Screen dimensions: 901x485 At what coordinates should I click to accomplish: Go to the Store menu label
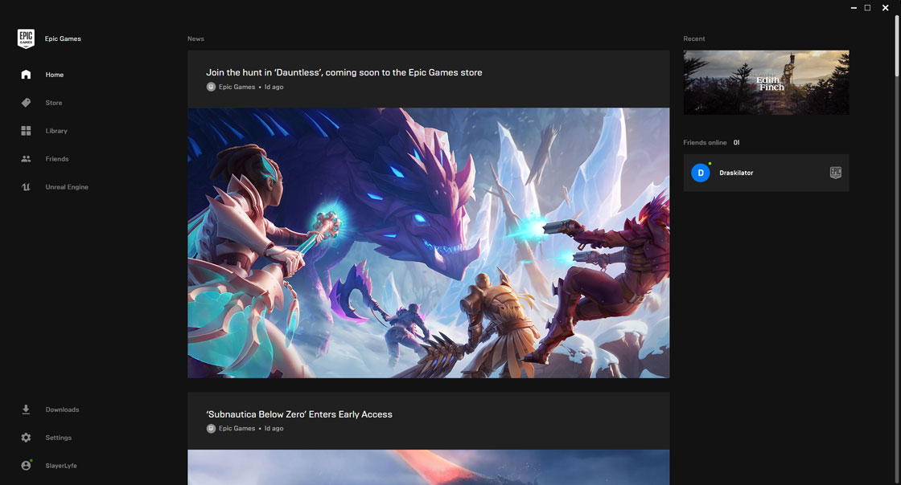click(54, 103)
